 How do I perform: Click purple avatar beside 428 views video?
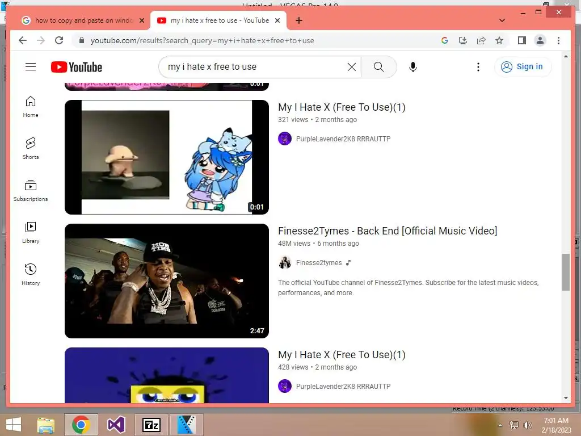click(x=285, y=386)
